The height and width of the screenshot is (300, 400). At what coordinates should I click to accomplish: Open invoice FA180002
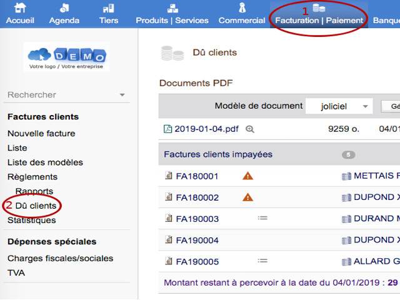pyautogui.click(x=197, y=197)
